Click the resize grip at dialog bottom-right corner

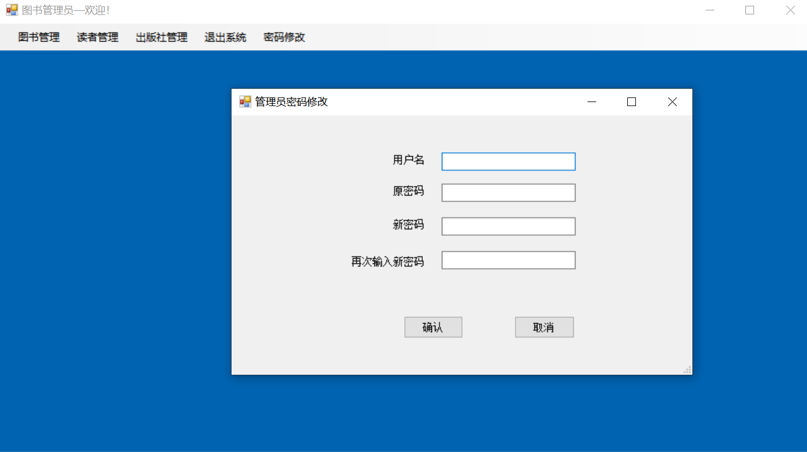pyautogui.click(x=687, y=370)
